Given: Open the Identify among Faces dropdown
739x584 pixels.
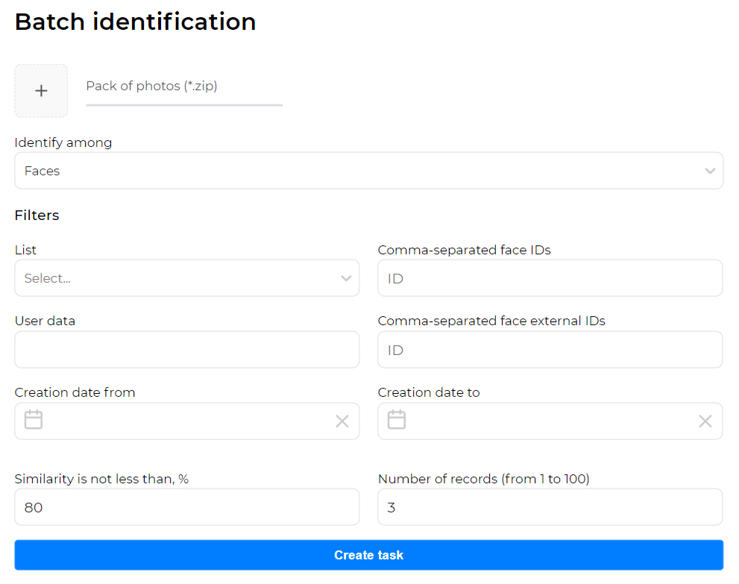Looking at the screenshot, I should 358,172.
